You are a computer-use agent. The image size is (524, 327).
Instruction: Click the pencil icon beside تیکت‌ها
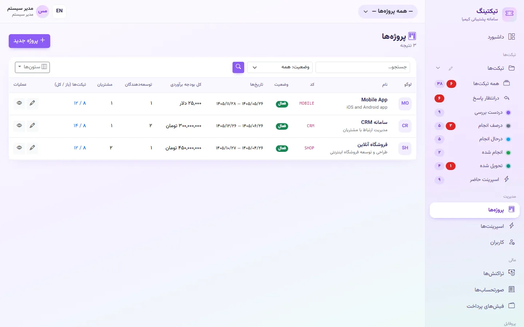click(451, 68)
